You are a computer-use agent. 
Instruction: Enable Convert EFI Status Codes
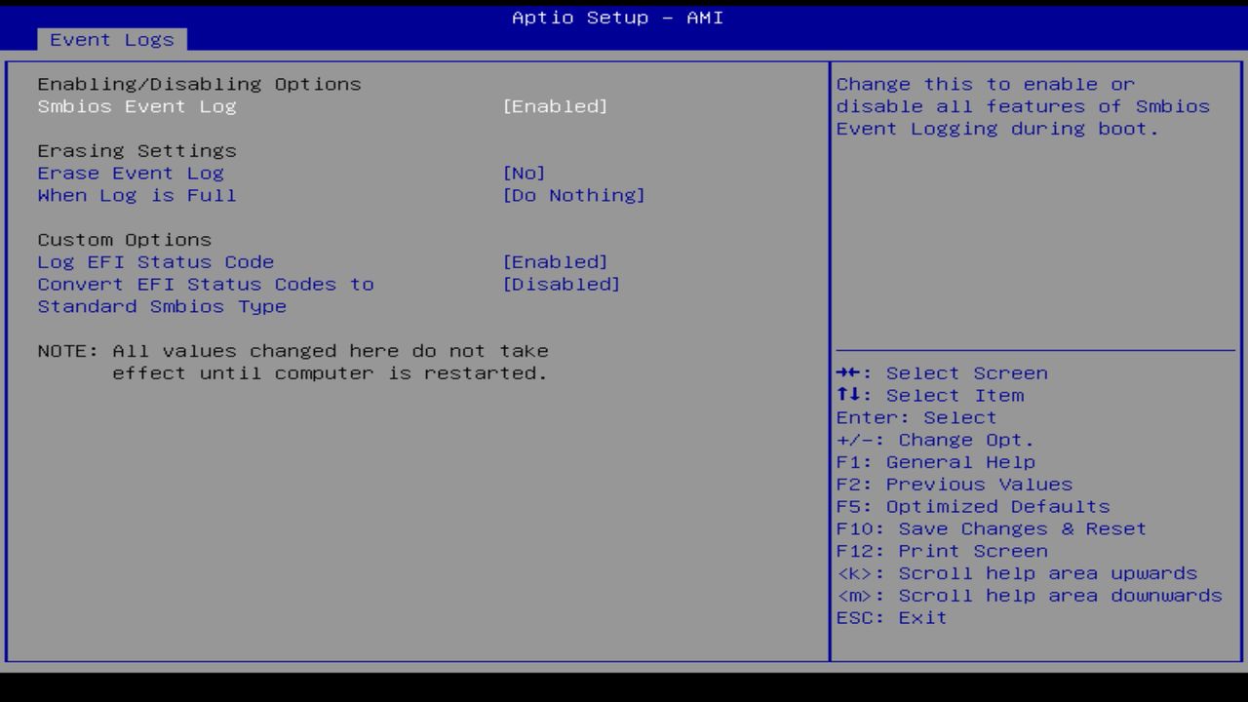pyautogui.click(x=563, y=284)
